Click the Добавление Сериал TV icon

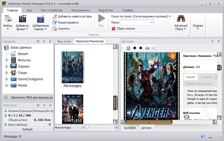click(x=41, y=19)
